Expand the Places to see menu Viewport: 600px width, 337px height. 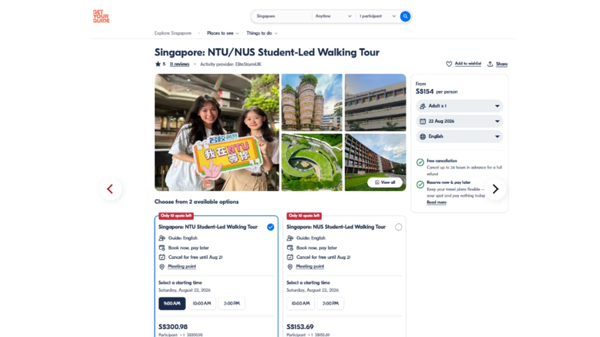(223, 33)
